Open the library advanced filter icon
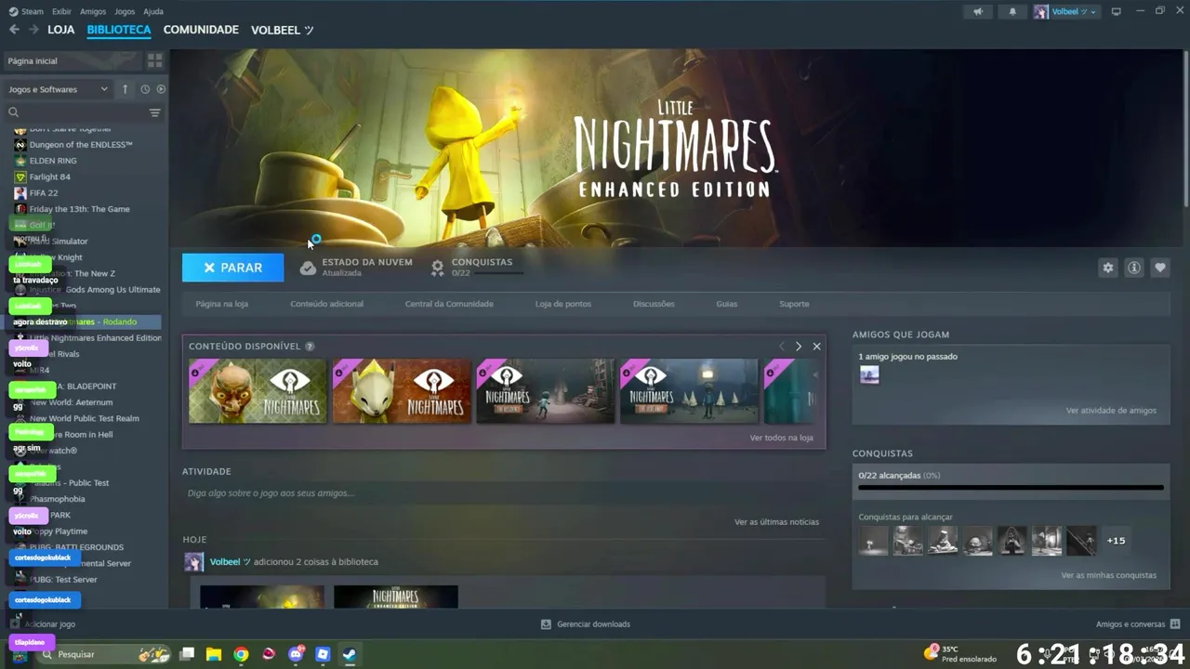This screenshot has width=1190, height=669. point(155,112)
